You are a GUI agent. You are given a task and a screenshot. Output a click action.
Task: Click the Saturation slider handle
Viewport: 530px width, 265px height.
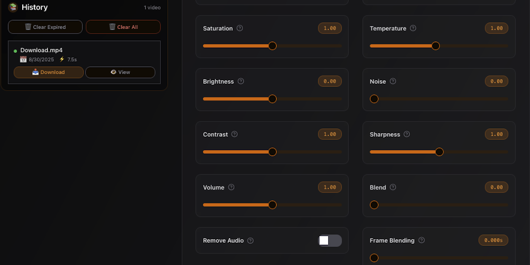pyautogui.click(x=272, y=46)
